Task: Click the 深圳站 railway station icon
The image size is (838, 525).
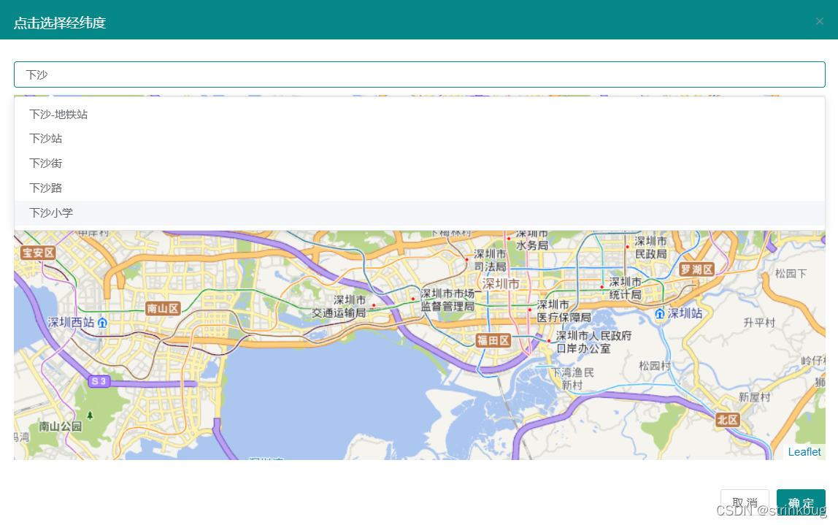Action: click(660, 314)
